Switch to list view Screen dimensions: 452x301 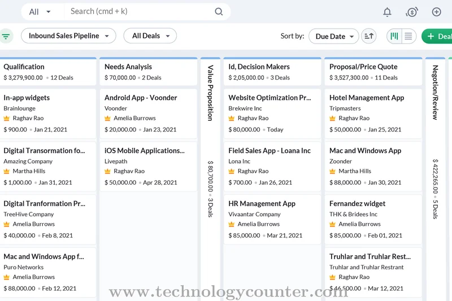point(408,36)
